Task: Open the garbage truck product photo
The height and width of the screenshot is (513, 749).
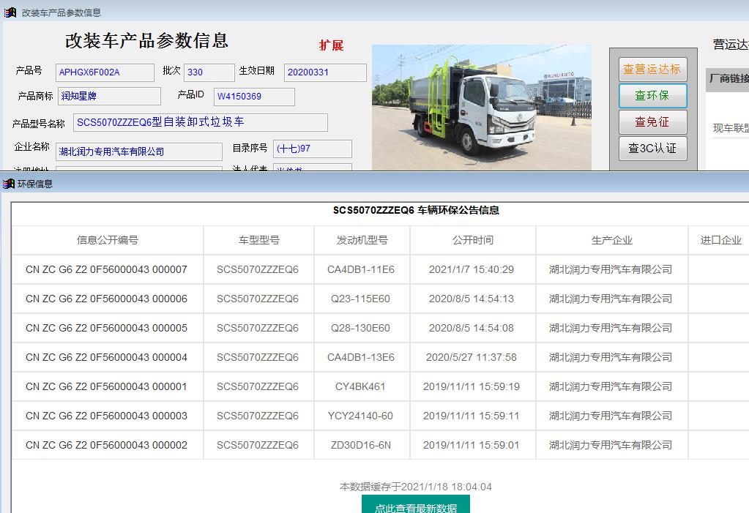Action: tap(482, 108)
